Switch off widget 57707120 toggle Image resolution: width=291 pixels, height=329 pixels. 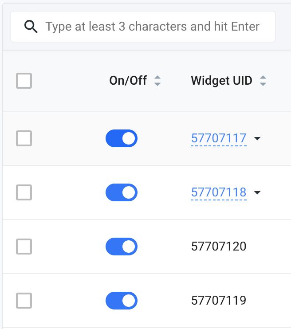pyautogui.click(x=122, y=247)
